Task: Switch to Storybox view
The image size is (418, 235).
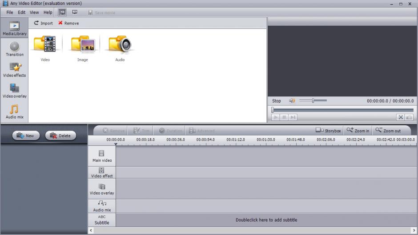Action: 328,131
